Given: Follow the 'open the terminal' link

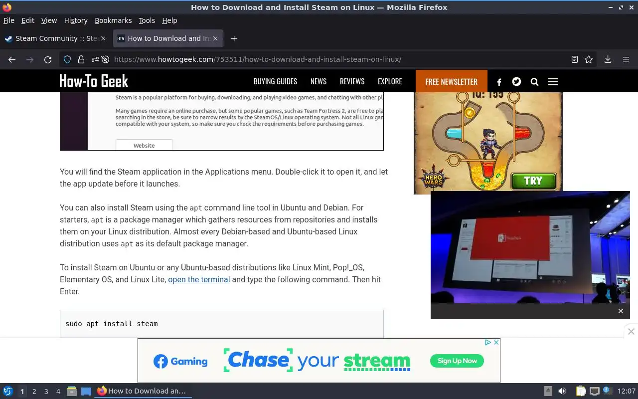Looking at the screenshot, I should pyautogui.click(x=199, y=279).
